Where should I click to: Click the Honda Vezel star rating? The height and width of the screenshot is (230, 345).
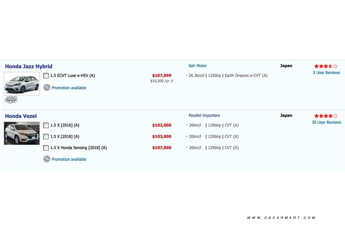pos(326,116)
